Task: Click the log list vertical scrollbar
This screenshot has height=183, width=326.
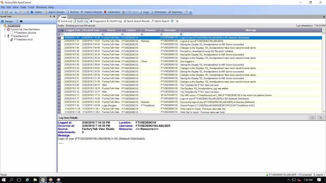Action: click(324, 71)
